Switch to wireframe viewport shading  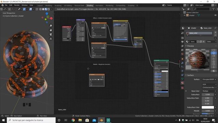click(40, 9)
